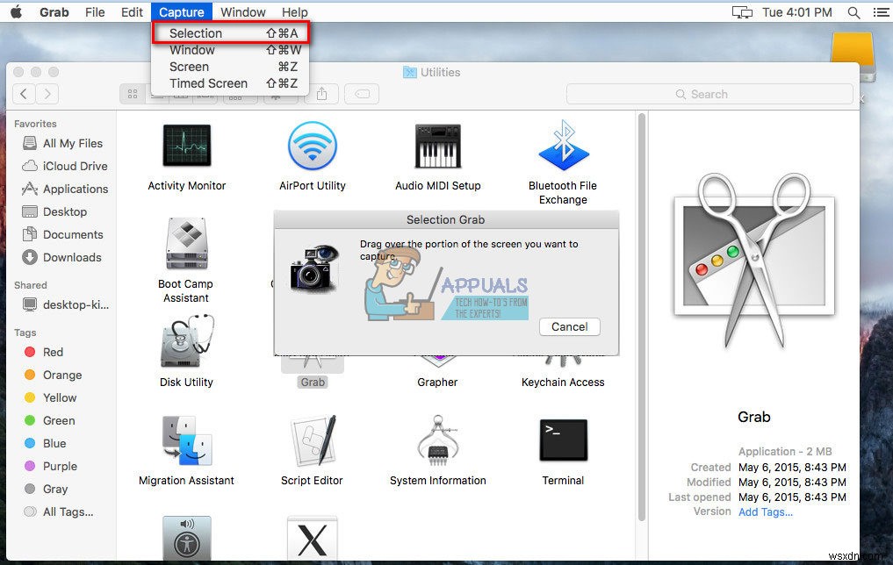Click the Share button in the Finder toolbar
This screenshot has width=893, height=565.
322,94
